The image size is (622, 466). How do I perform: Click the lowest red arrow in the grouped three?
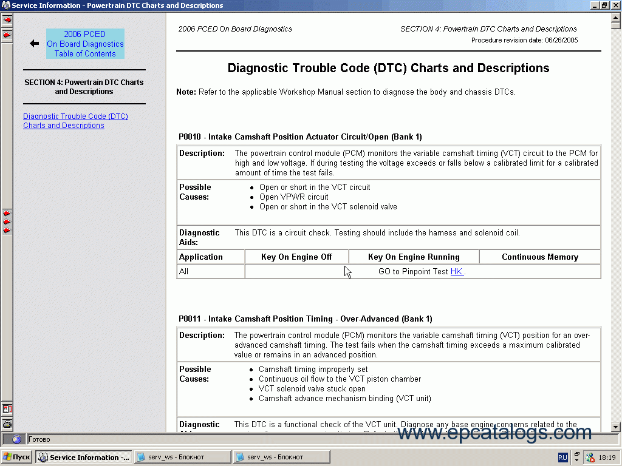point(7,230)
